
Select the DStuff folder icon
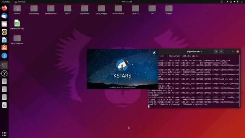pos(68,9)
